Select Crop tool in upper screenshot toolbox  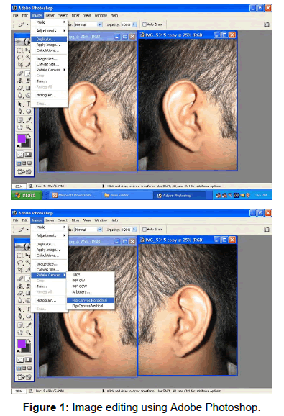coord(20,65)
